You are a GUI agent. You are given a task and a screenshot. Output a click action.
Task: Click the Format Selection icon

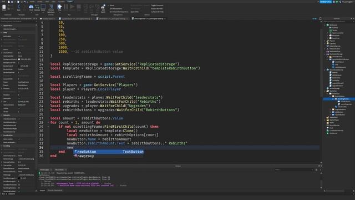point(51,7)
